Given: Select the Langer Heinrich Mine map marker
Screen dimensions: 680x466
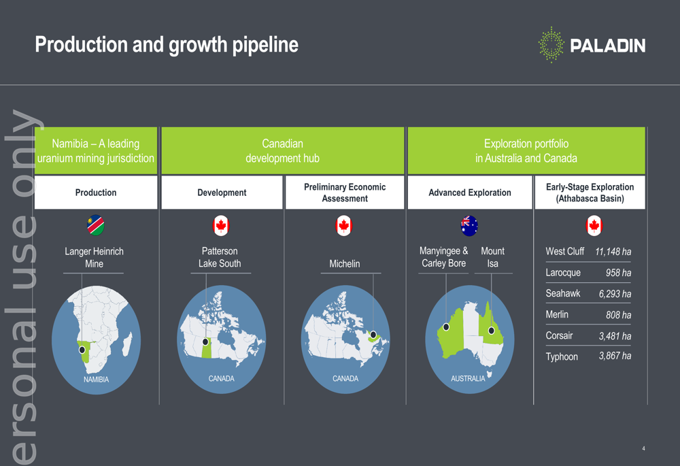Looking at the screenshot, I should tap(82, 350).
